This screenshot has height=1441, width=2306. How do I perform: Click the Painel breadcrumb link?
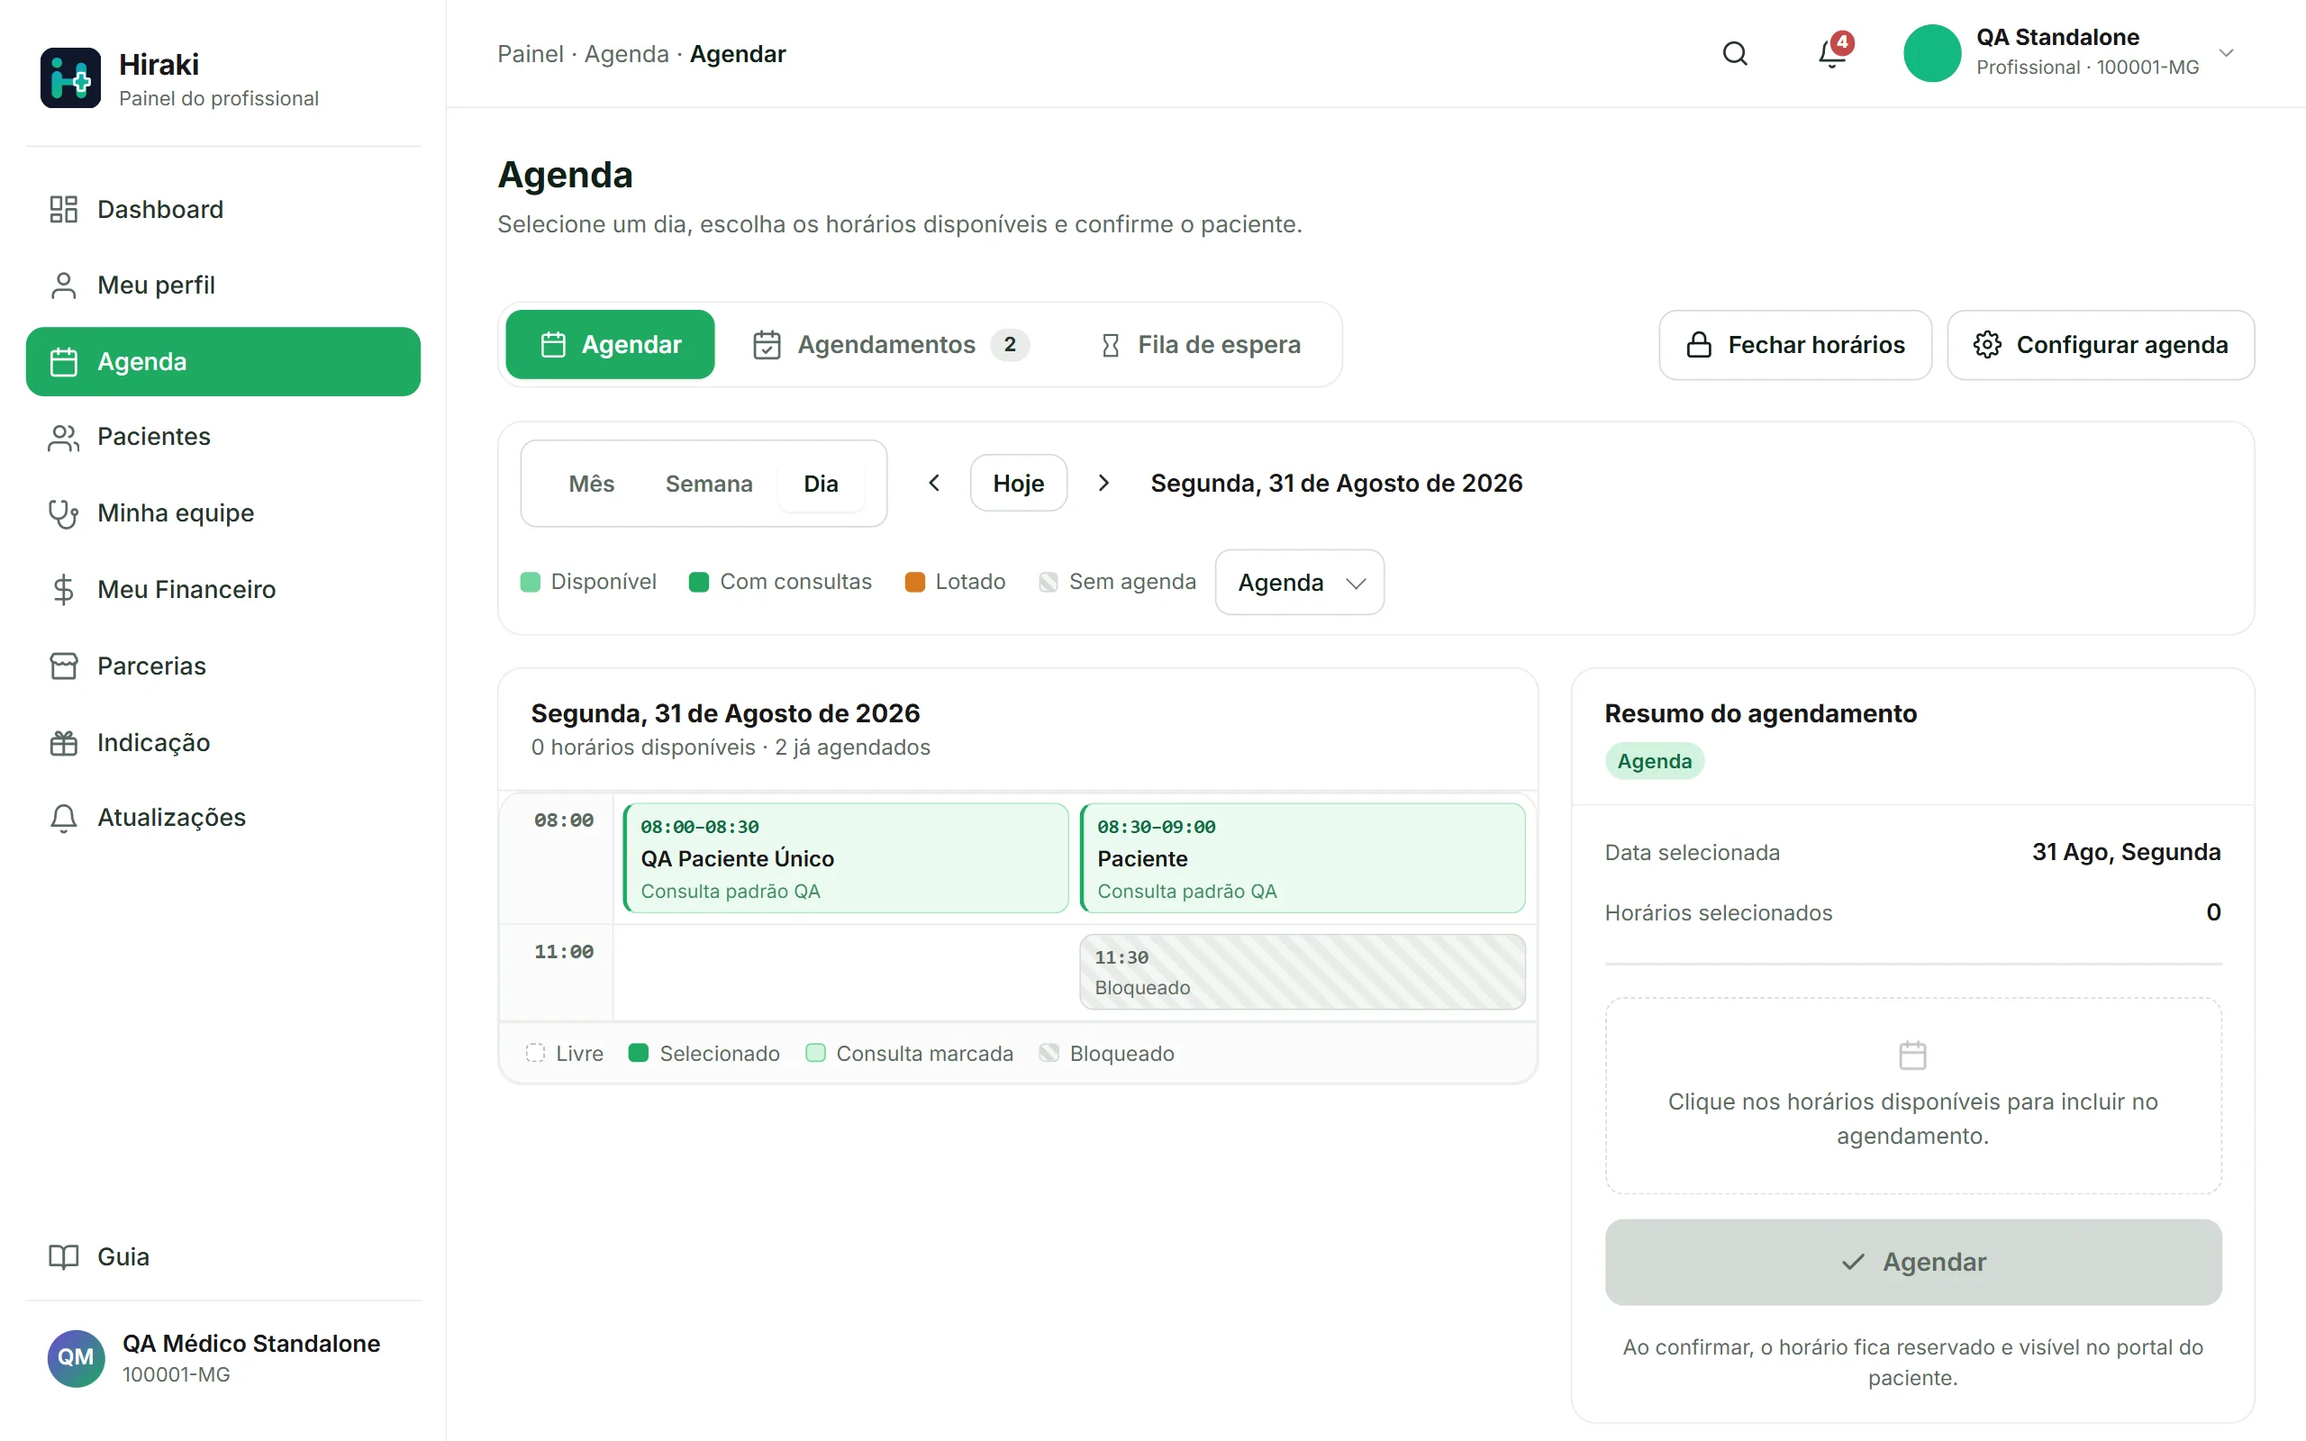530,53
